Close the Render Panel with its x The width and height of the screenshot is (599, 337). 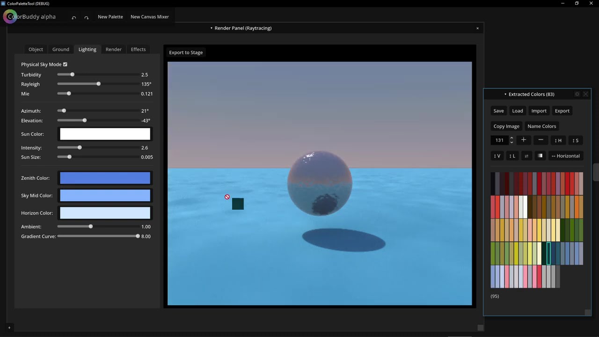[477, 28]
